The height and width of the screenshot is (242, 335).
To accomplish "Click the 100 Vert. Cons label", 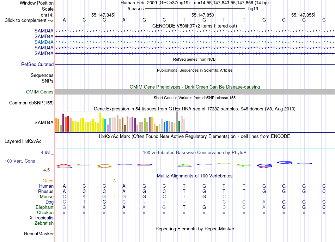I will pyautogui.click(x=20, y=161).
